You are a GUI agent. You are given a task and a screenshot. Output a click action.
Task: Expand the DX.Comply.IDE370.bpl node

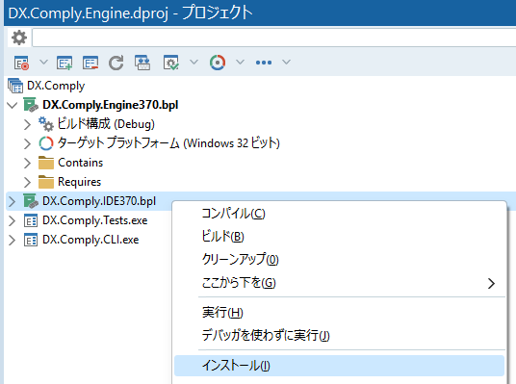(x=13, y=201)
